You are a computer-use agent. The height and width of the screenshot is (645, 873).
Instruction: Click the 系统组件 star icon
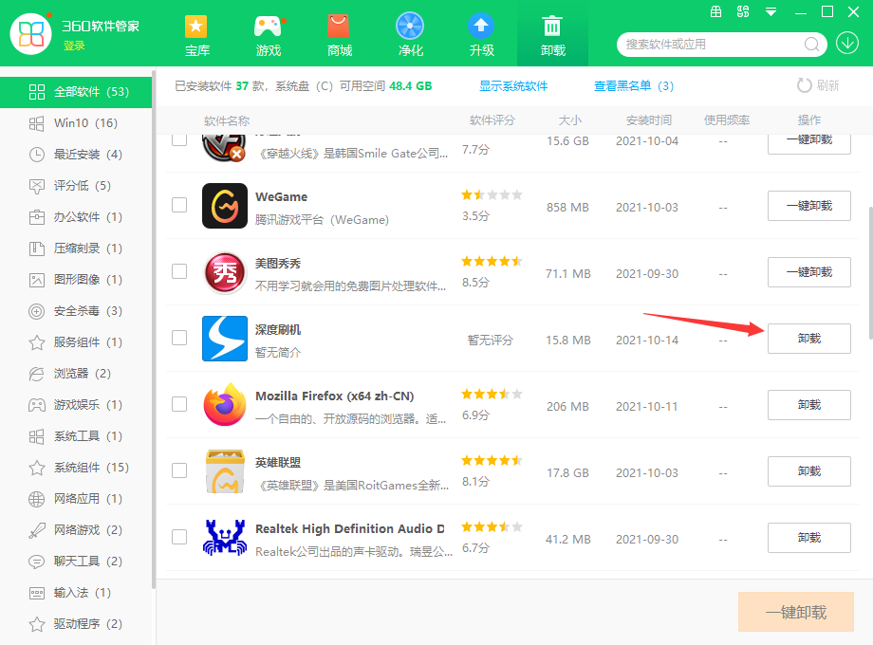37,468
